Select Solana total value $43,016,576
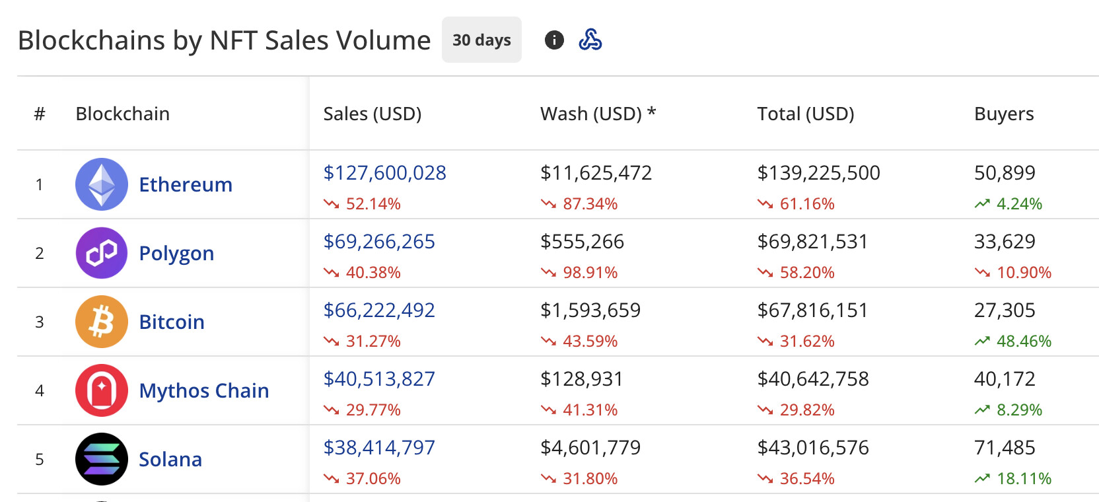 click(x=814, y=448)
